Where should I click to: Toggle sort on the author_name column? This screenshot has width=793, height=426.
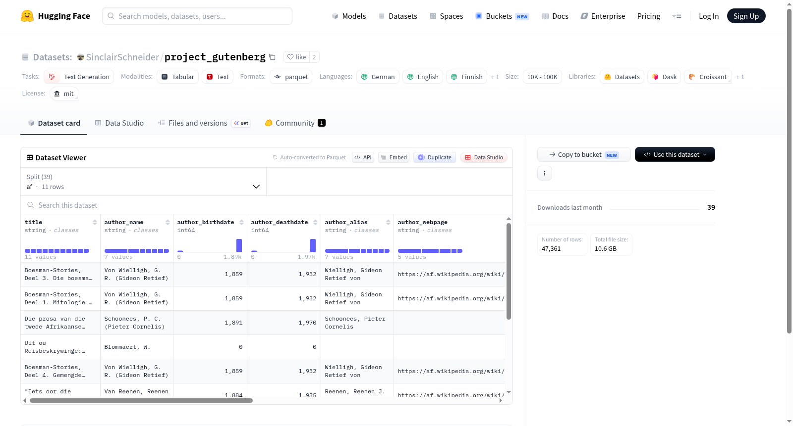(168, 222)
